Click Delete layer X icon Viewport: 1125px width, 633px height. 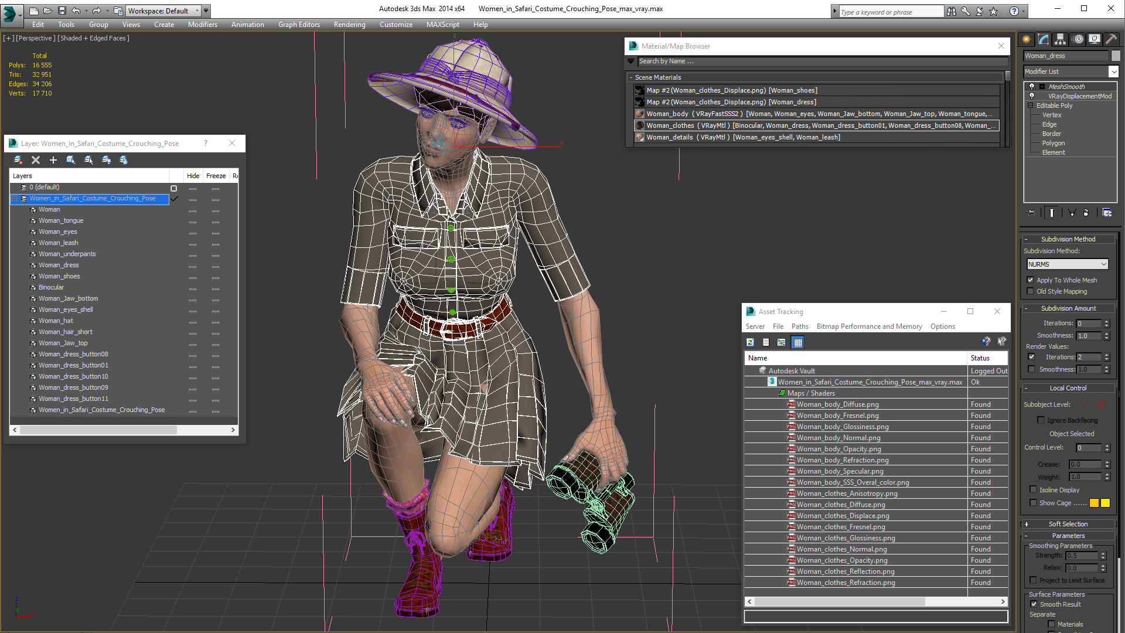tap(36, 160)
